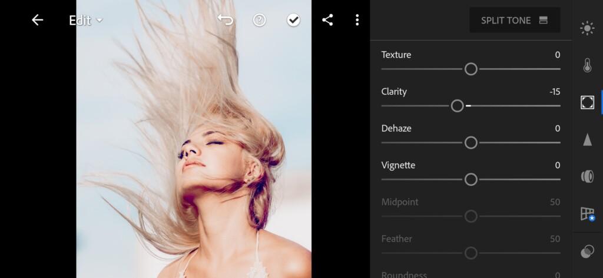Open the Presets overlapping circles icon
Image resolution: width=603 pixels, height=278 pixels.
coord(587,252)
